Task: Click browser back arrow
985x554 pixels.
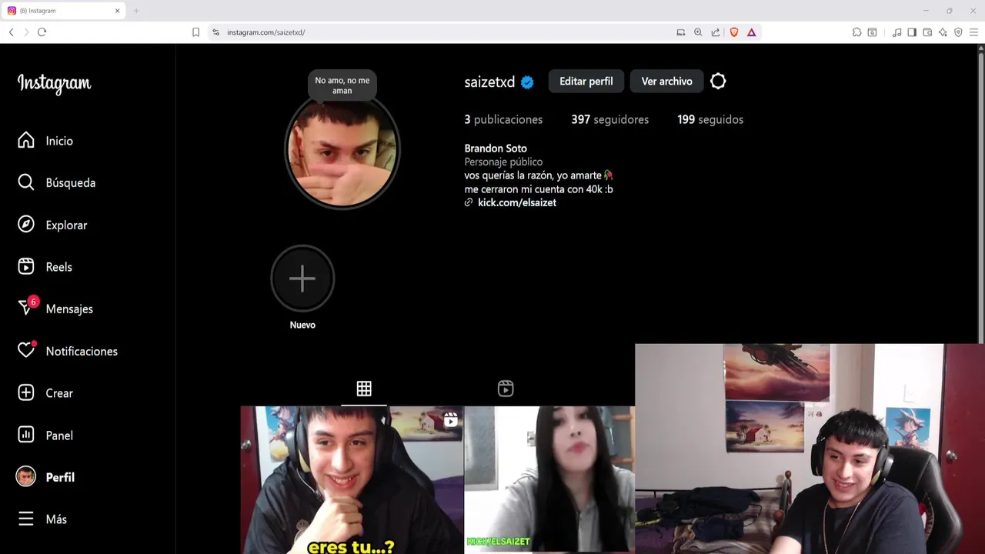Action: [11, 32]
